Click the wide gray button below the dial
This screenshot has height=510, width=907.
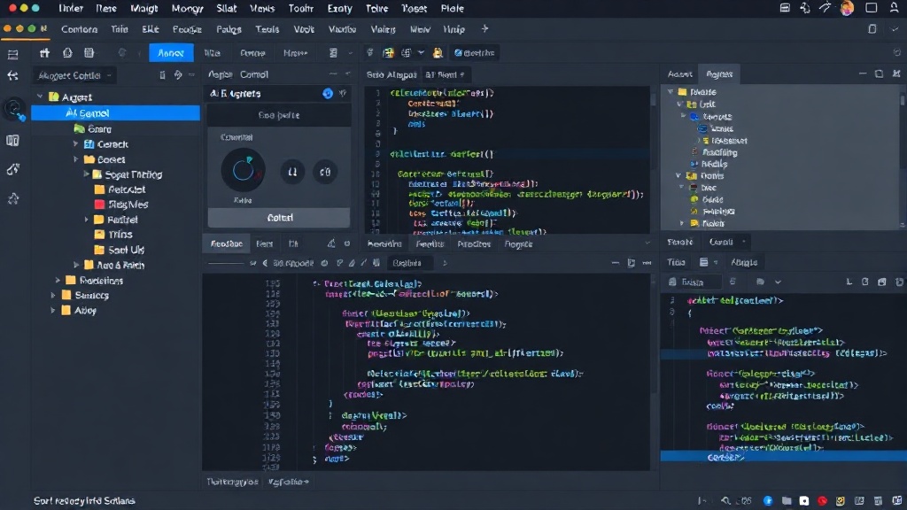point(279,218)
